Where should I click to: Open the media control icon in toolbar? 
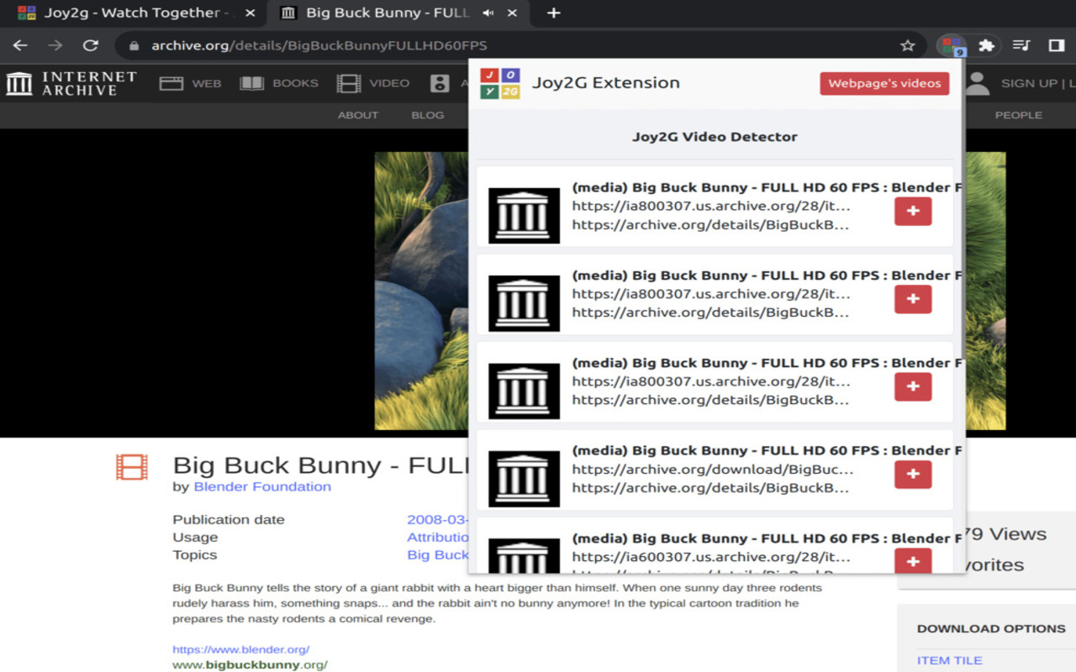(x=1021, y=45)
